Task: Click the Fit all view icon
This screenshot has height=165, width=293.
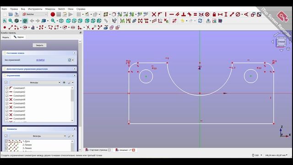Action: tap(5, 21)
